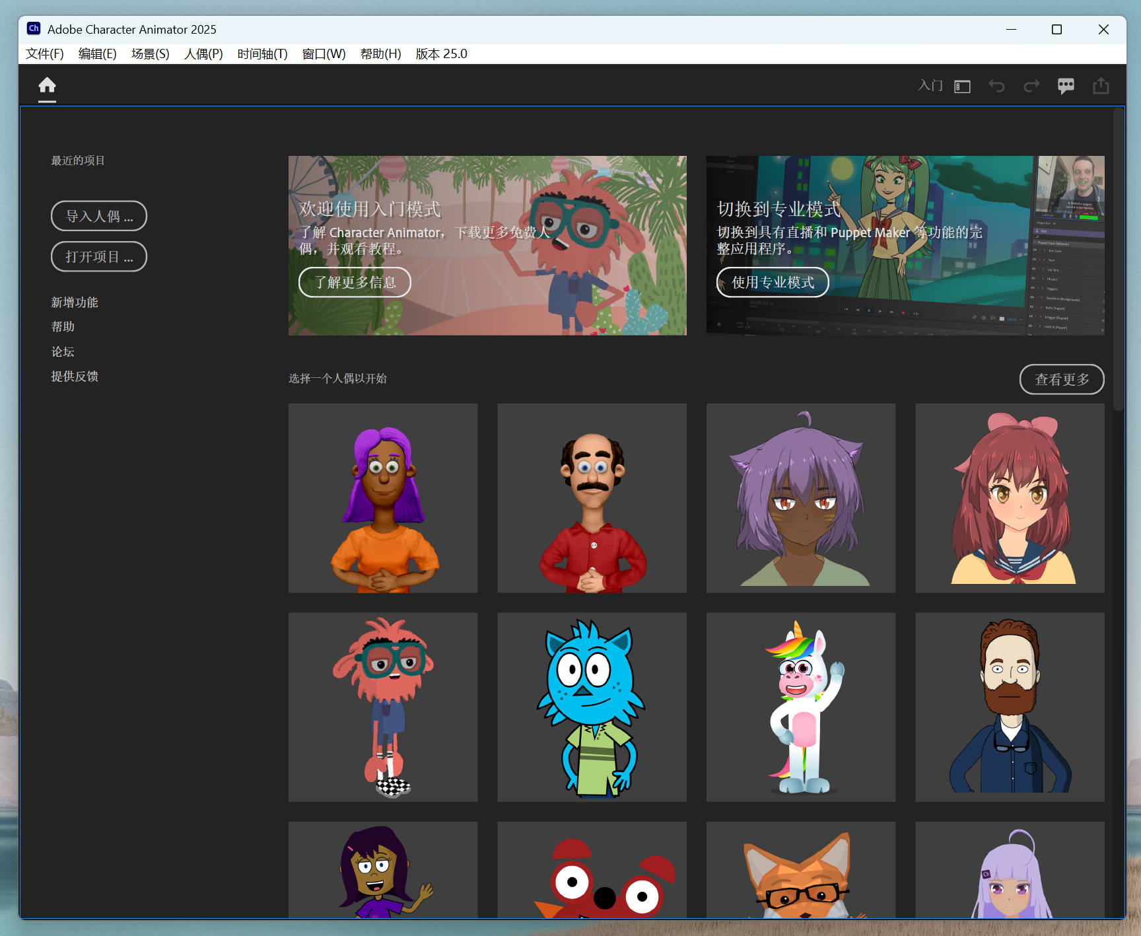Viewport: 1141px width, 936px height.
Task: Open the 新增功能 link
Action: (75, 303)
